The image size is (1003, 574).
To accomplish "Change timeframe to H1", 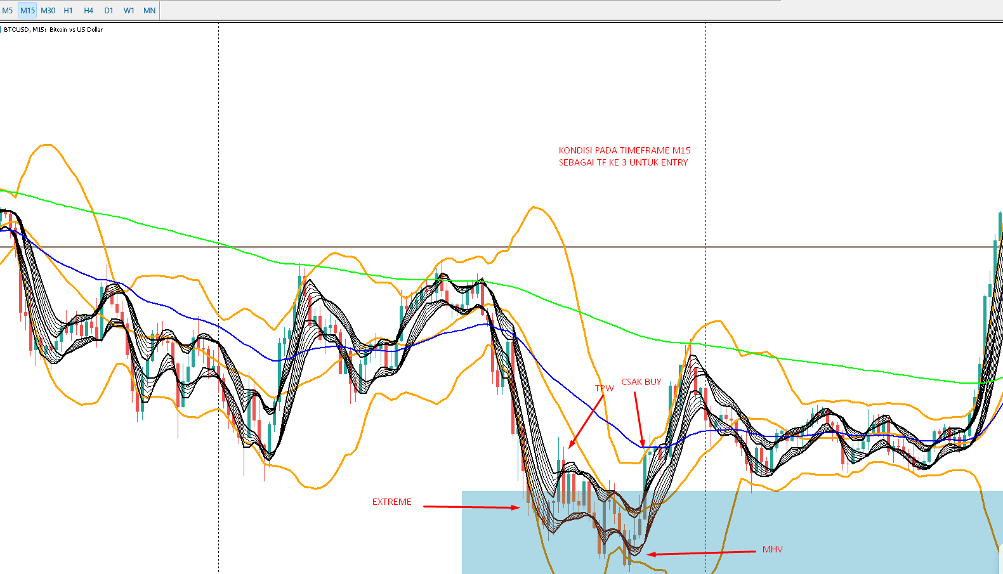I will 68,11.
